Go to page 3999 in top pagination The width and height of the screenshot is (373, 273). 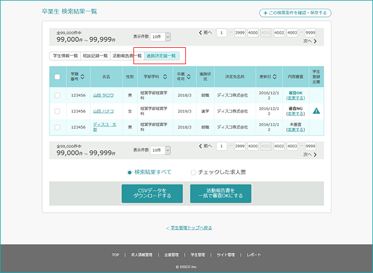coord(240,33)
